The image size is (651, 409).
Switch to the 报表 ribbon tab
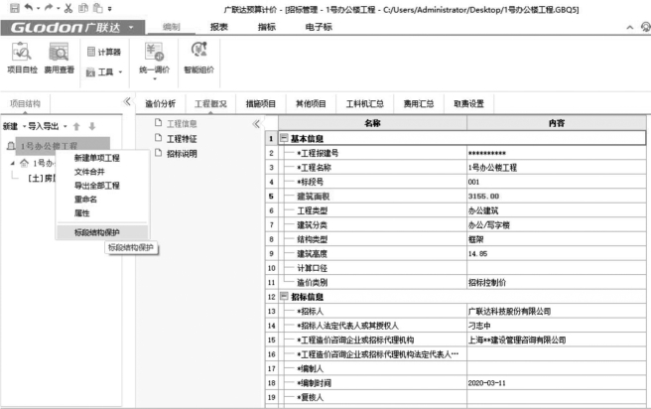point(218,27)
